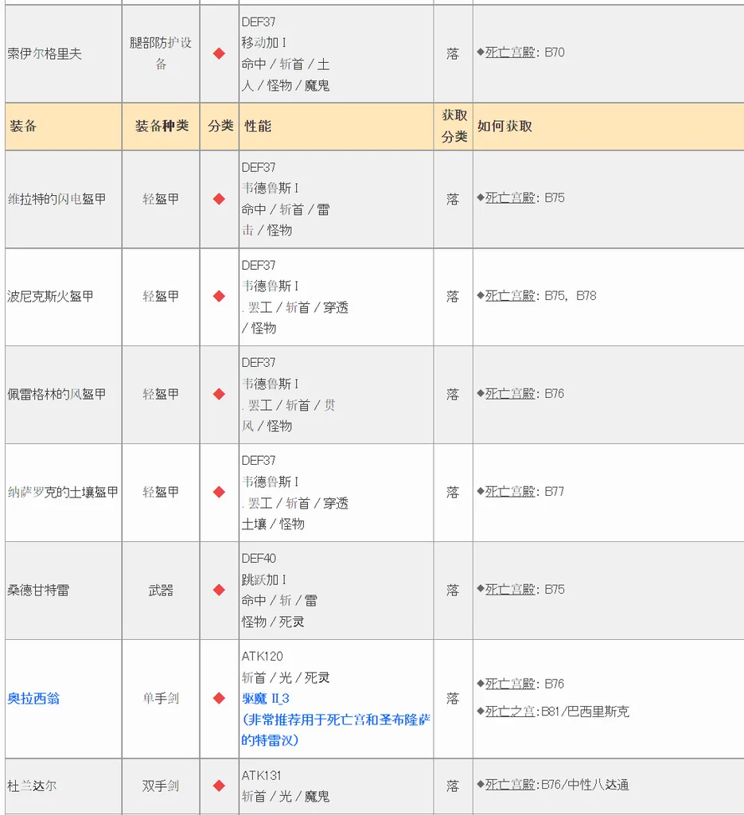Viewport: 744px width, 815px height.
Task: Click the 跳跃加 I performance text
Action: [x=263, y=579]
